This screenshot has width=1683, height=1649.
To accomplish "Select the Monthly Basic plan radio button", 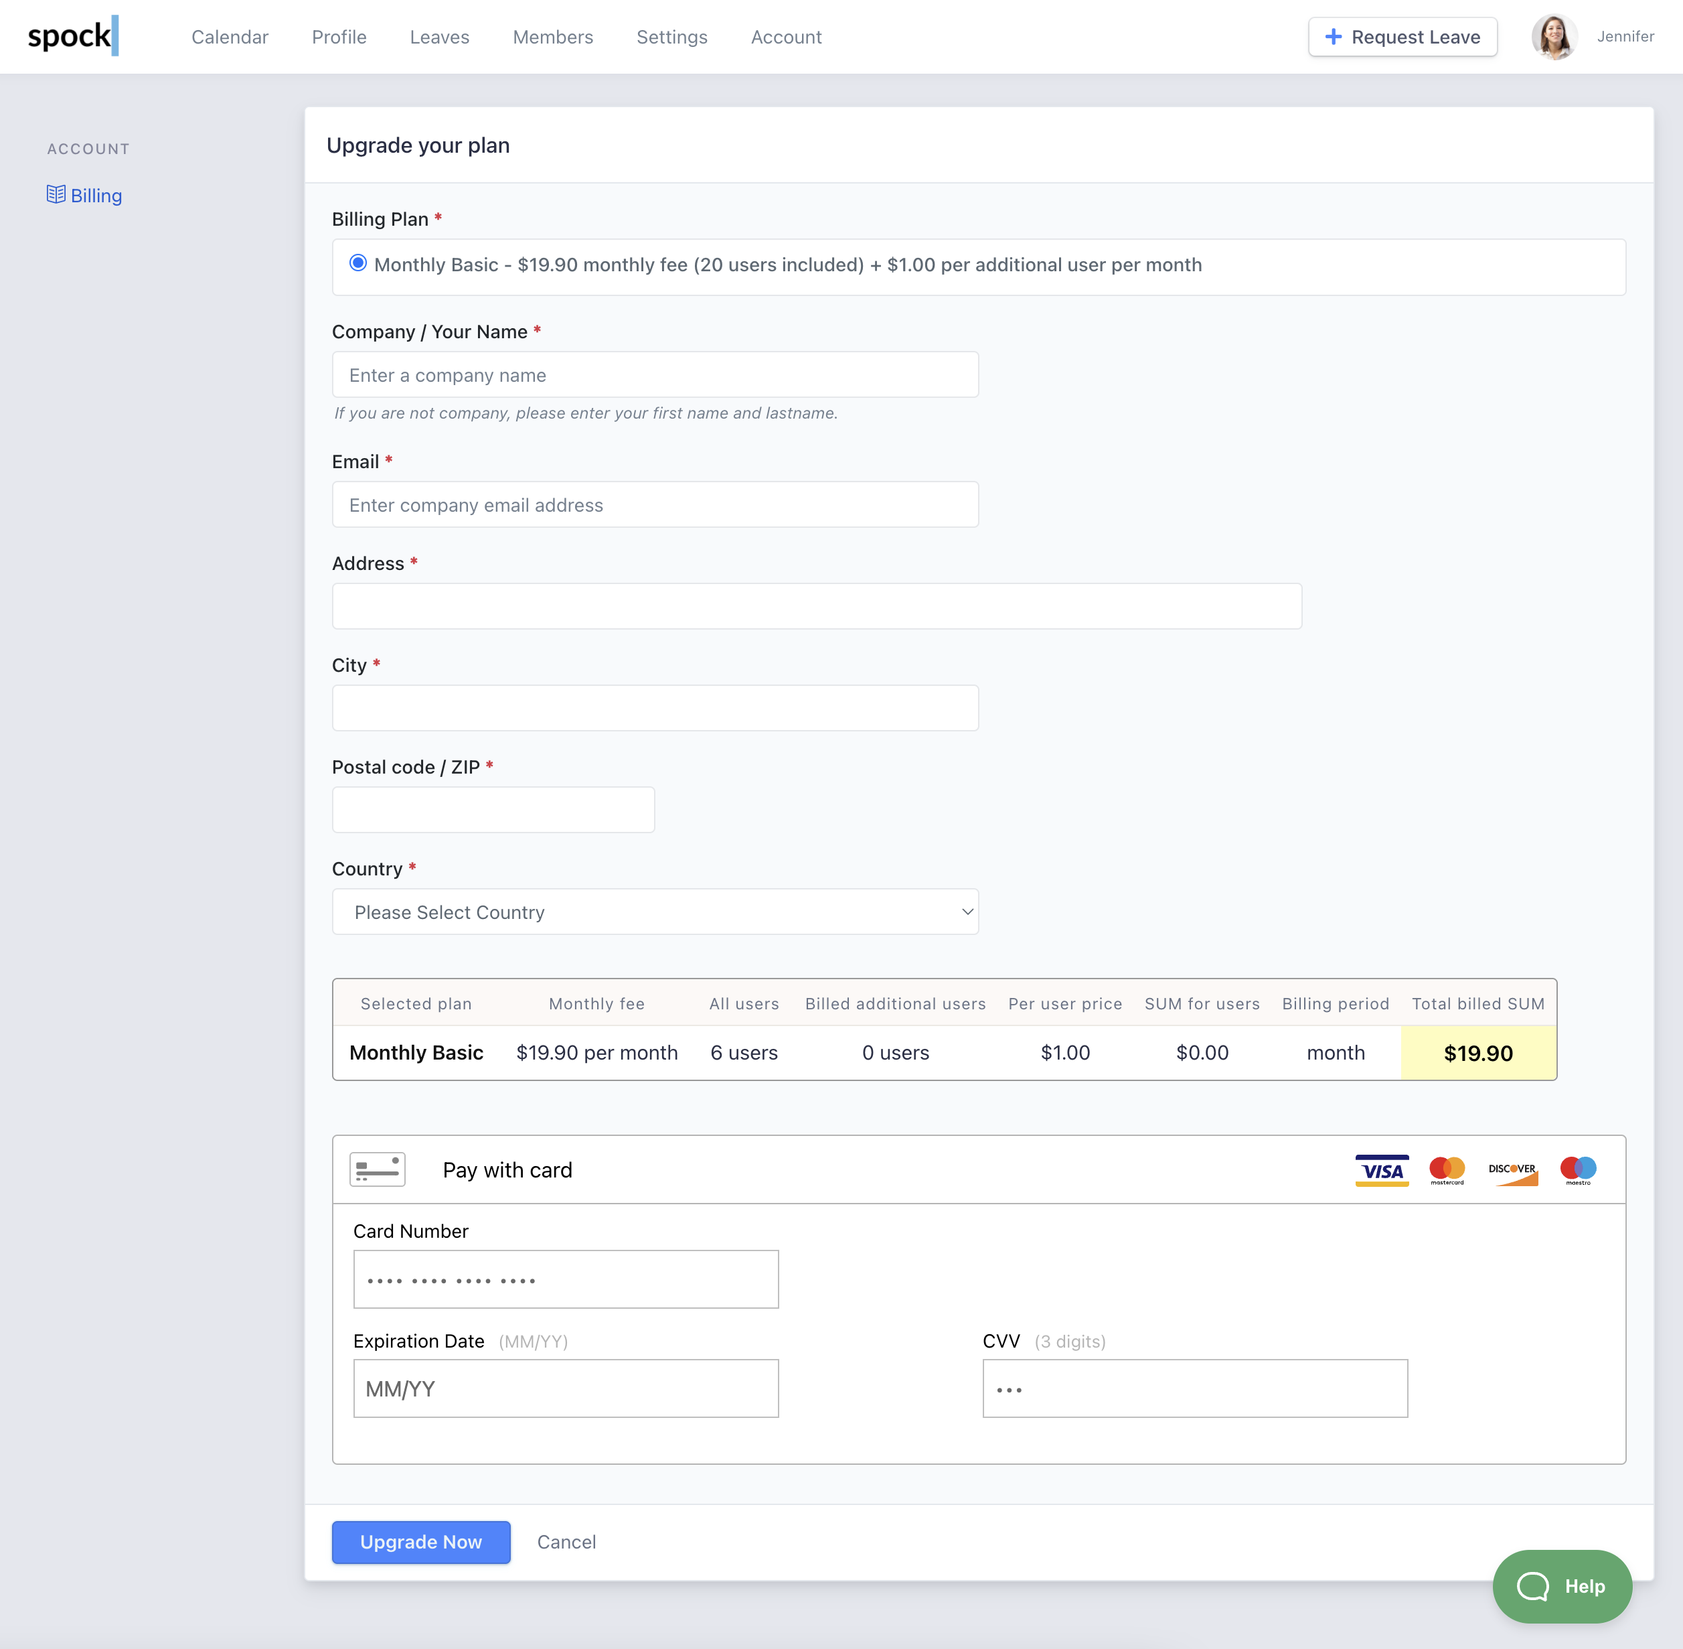I will click(357, 263).
